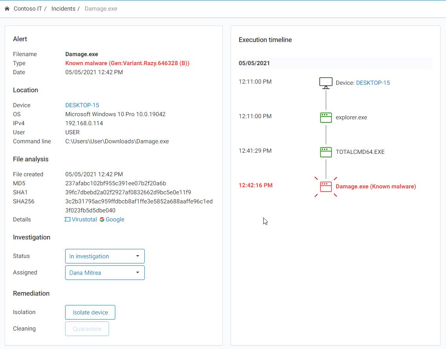Select the alert date 05/05/2021 12:42 PM

tap(94, 72)
